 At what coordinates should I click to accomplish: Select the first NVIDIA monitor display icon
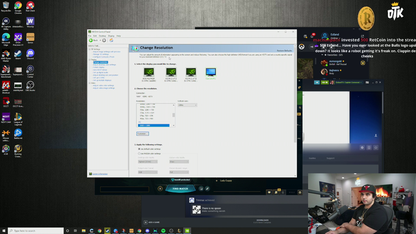click(x=149, y=72)
